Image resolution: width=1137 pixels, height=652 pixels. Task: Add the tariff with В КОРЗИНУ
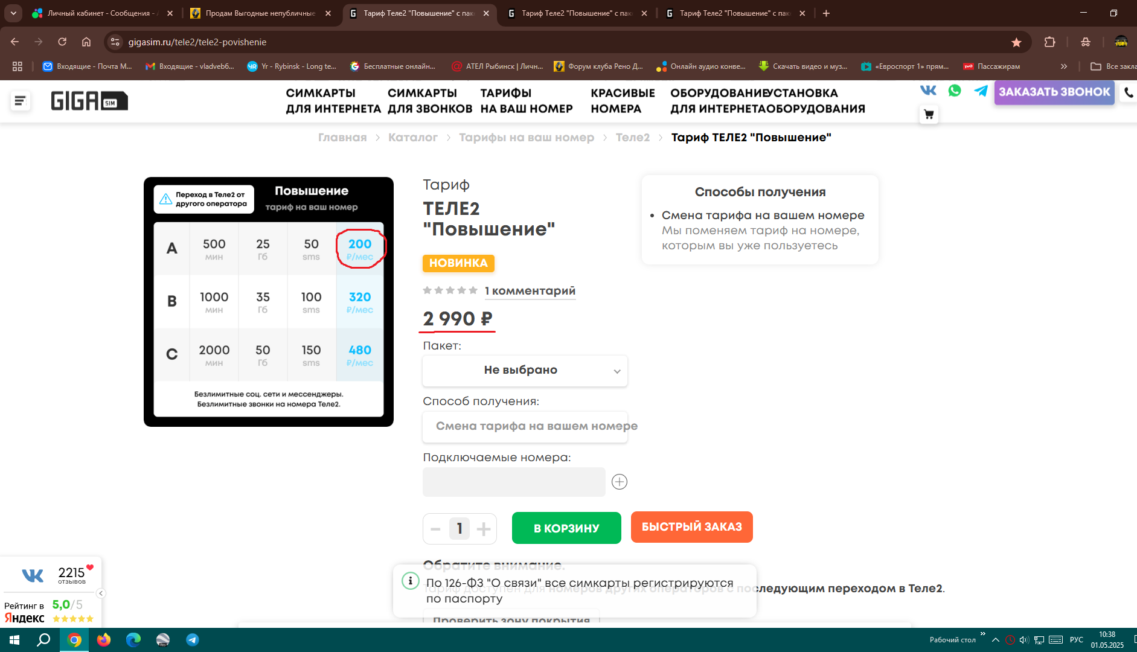point(566,528)
